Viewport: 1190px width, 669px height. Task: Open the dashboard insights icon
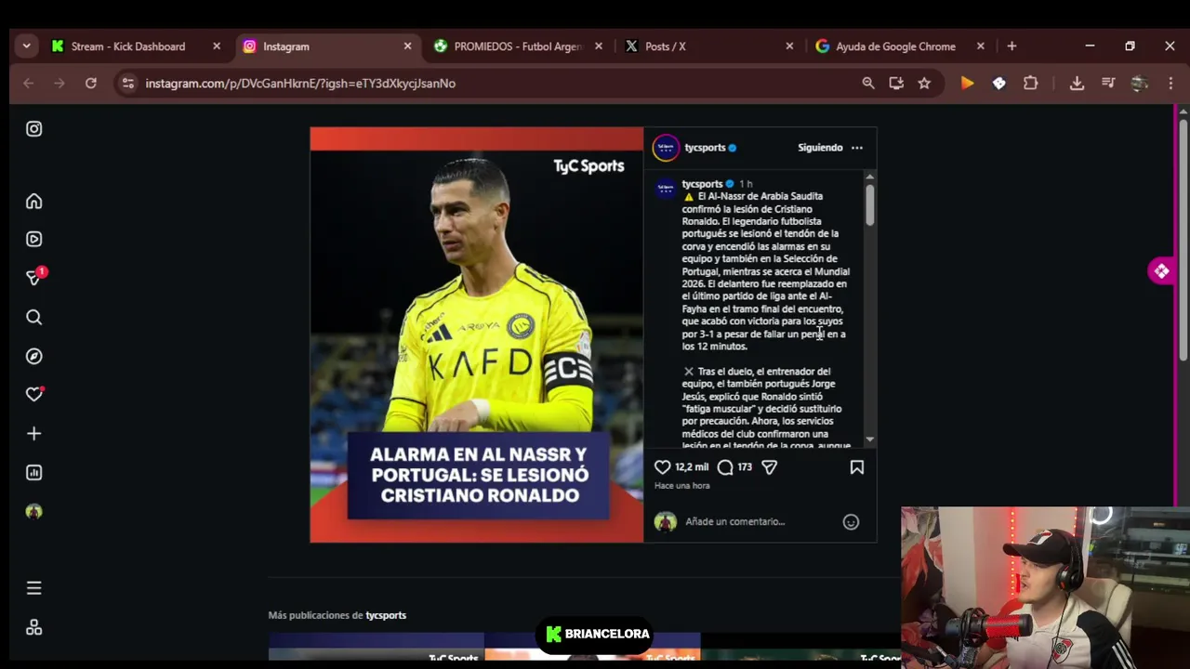click(x=34, y=473)
